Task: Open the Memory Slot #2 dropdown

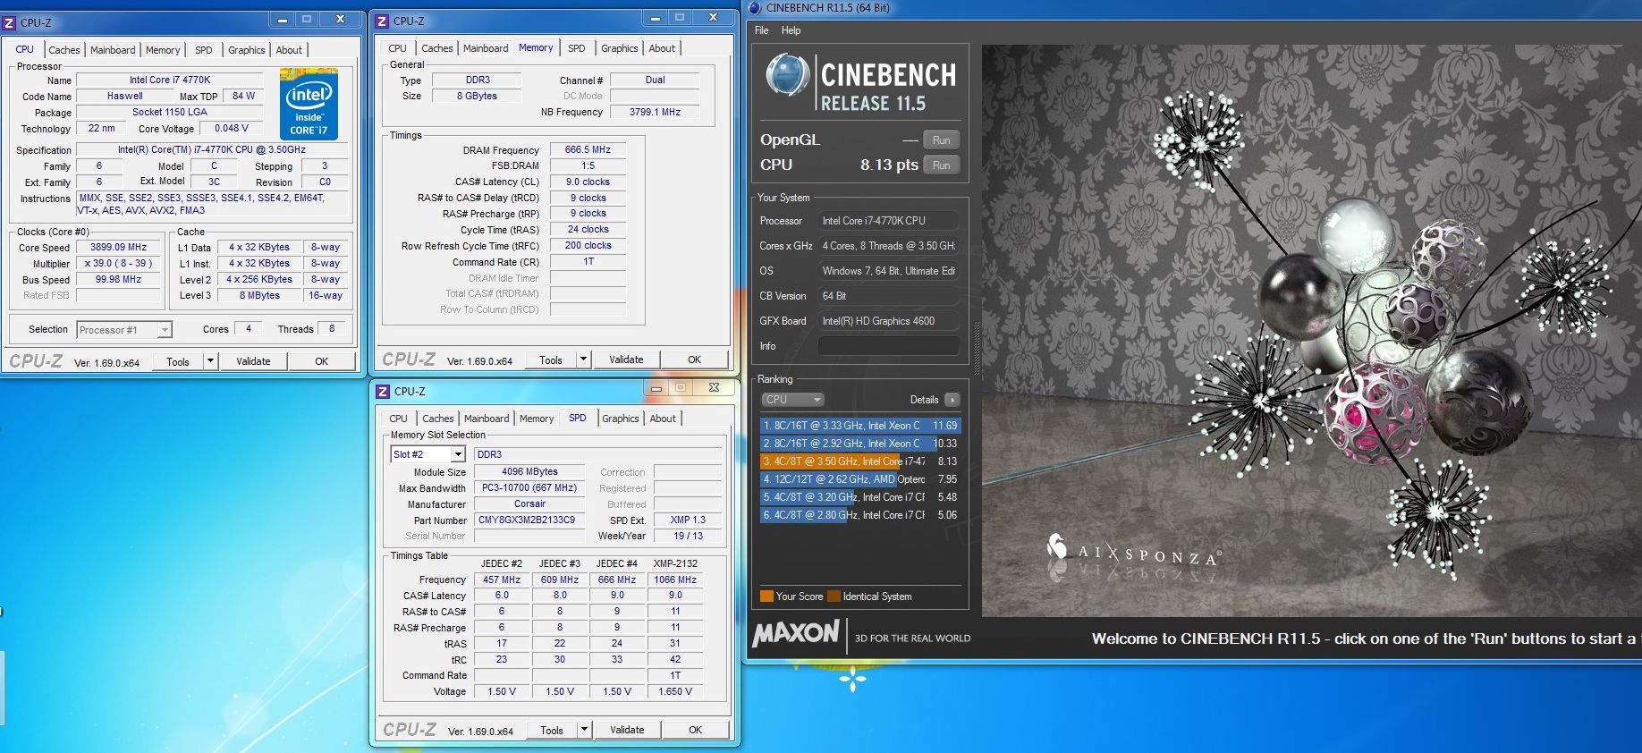Action: (457, 454)
